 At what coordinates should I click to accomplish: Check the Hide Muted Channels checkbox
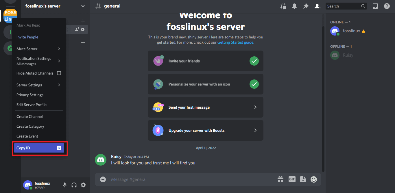(x=59, y=73)
